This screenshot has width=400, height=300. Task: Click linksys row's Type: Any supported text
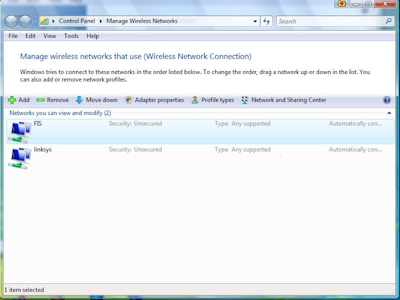point(242,150)
